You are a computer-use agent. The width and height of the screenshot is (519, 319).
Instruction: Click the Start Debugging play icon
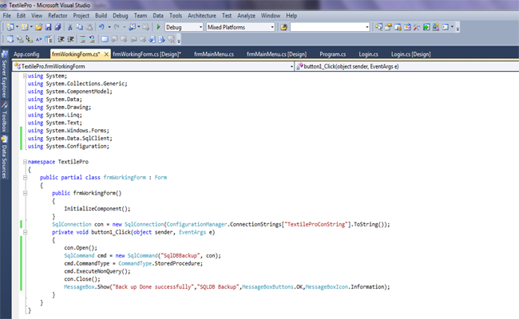point(159,27)
